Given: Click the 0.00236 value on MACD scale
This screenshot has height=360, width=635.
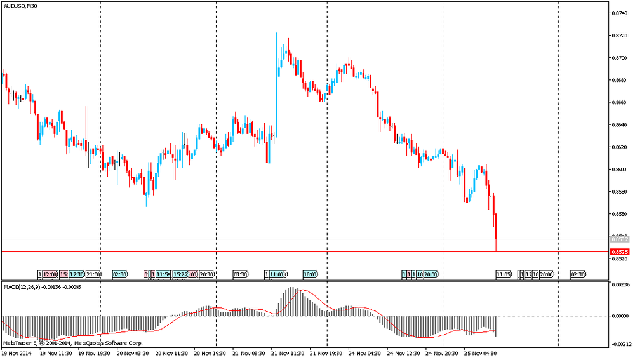Looking at the screenshot, I should click(x=620, y=286).
